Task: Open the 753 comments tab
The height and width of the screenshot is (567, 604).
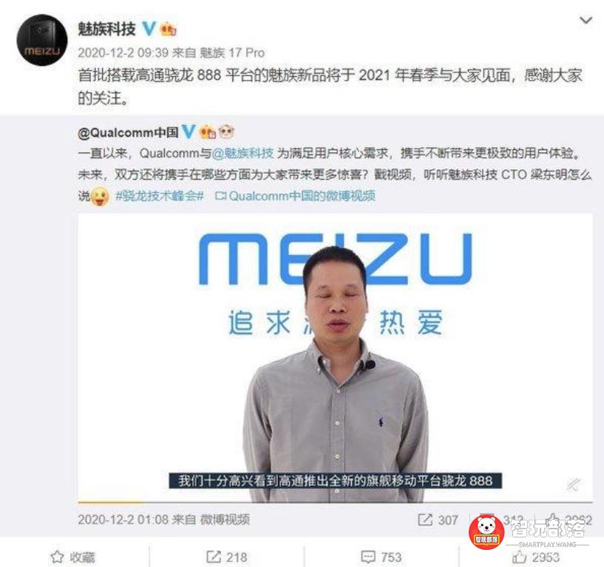Action: click(x=381, y=557)
